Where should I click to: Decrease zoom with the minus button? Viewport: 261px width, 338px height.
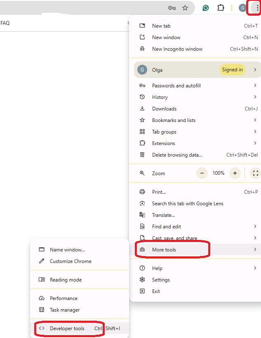coord(202,173)
